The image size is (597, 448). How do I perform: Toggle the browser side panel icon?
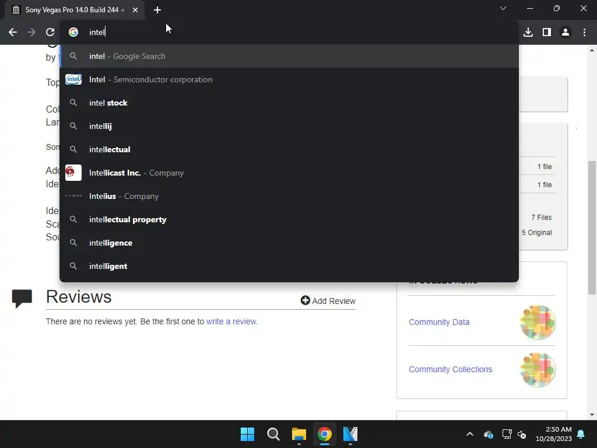[547, 33]
